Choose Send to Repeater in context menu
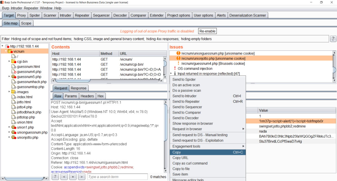 point(208,101)
